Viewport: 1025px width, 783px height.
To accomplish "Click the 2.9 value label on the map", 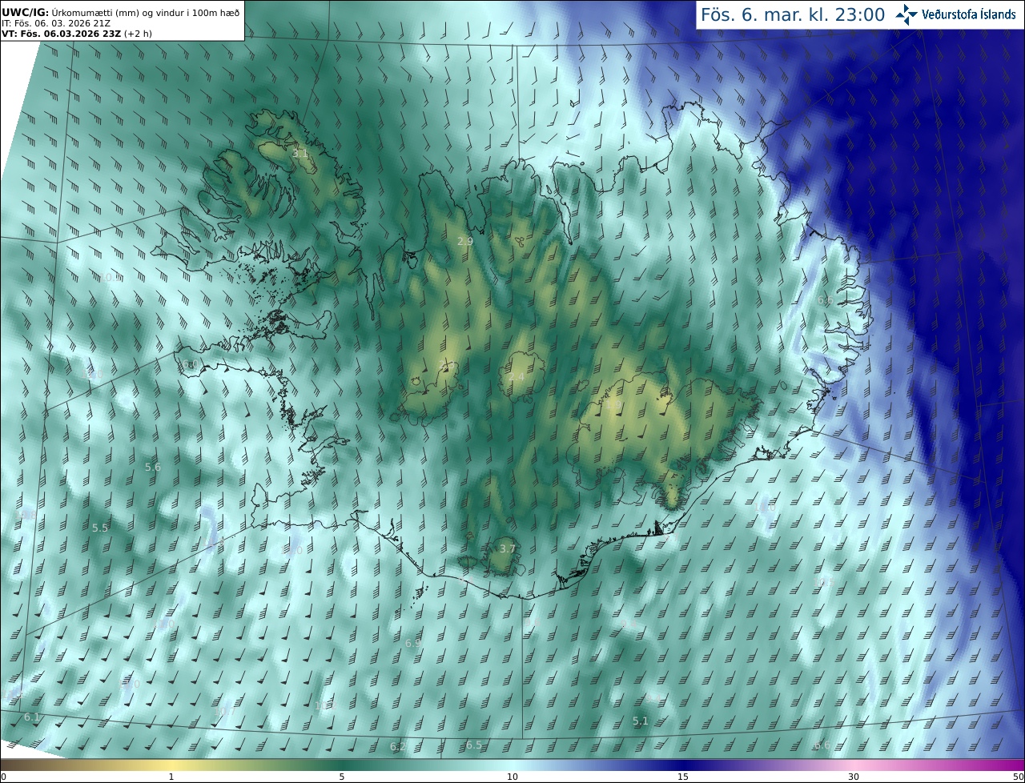I will click(465, 241).
